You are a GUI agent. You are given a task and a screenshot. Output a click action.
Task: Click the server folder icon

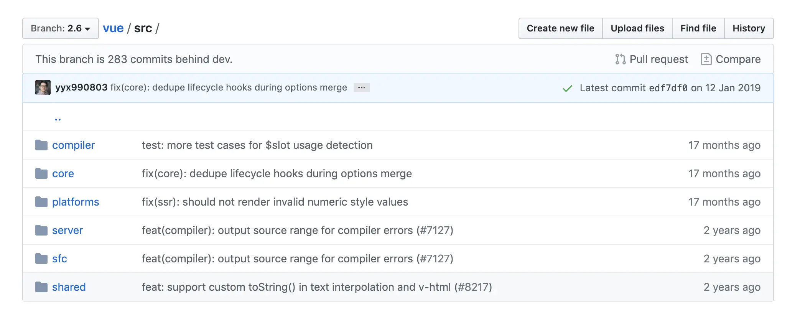(x=41, y=230)
